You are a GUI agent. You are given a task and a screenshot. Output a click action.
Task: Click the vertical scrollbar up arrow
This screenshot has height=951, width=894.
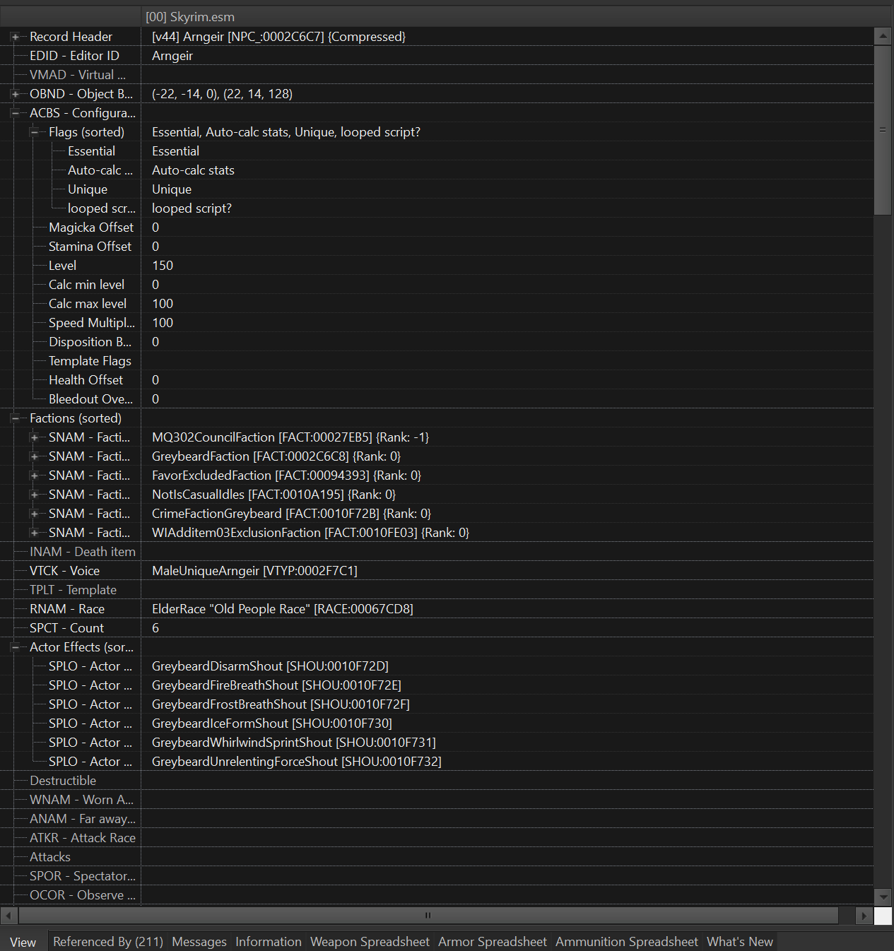(883, 36)
